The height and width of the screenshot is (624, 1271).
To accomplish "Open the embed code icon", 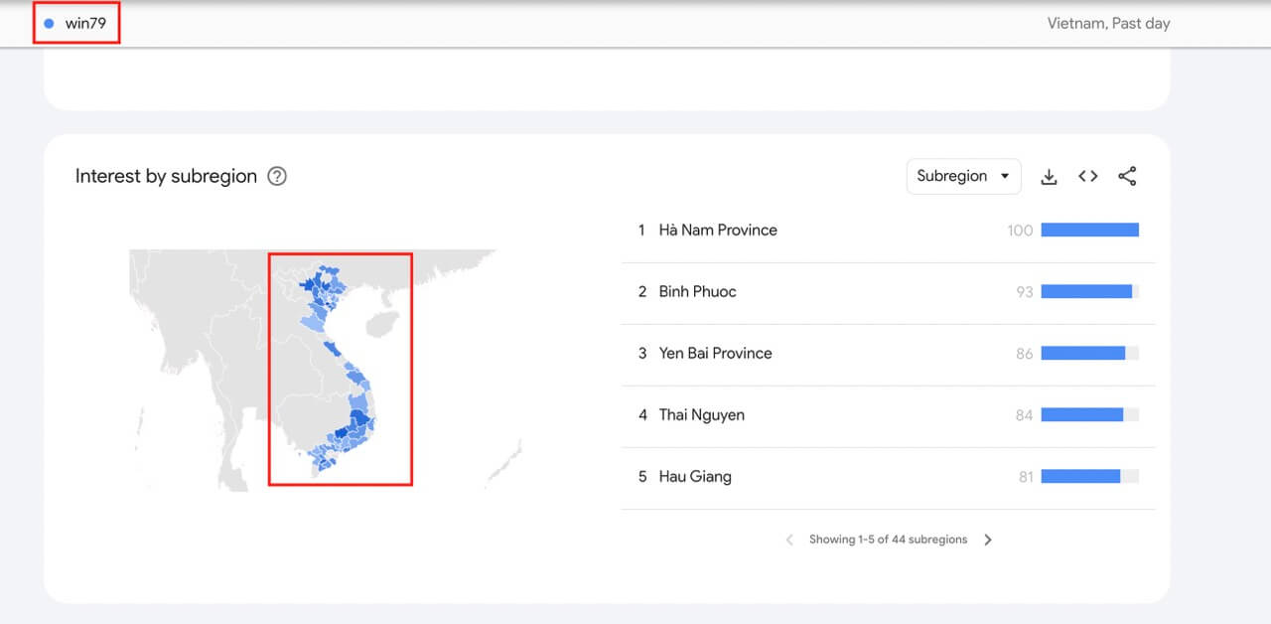I will point(1088,176).
